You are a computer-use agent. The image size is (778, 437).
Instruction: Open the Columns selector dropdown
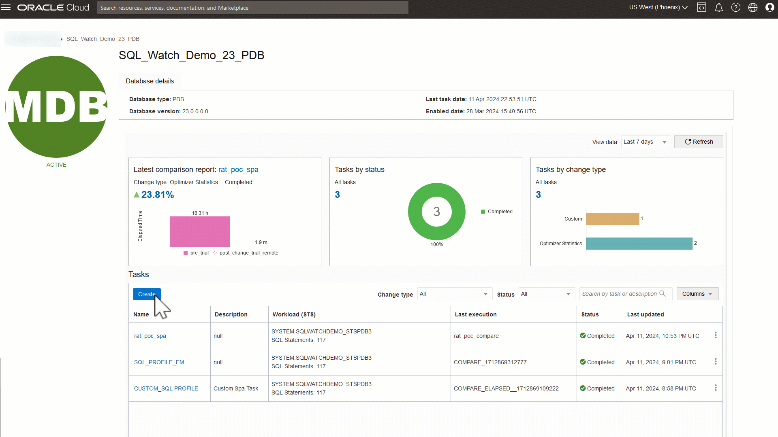[x=697, y=294]
